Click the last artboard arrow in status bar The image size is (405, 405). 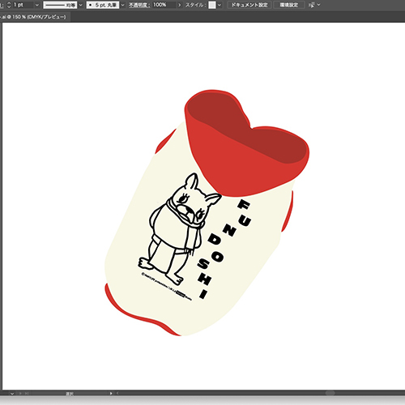(27, 394)
